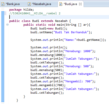109x104 pixels.
Task: Click 'public class Budi extends Nasabah {'
Action: coord(40,21)
